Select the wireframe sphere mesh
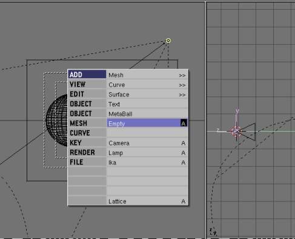This screenshot has height=239, width=295. (x=57, y=120)
